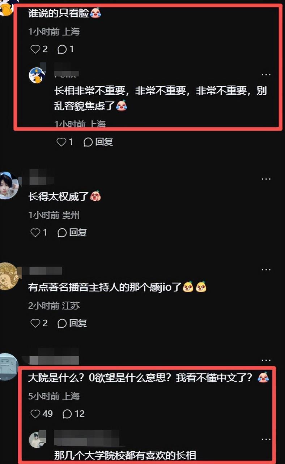Open avatar of 长相非常不重要 reply author

[x=37, y=75]
